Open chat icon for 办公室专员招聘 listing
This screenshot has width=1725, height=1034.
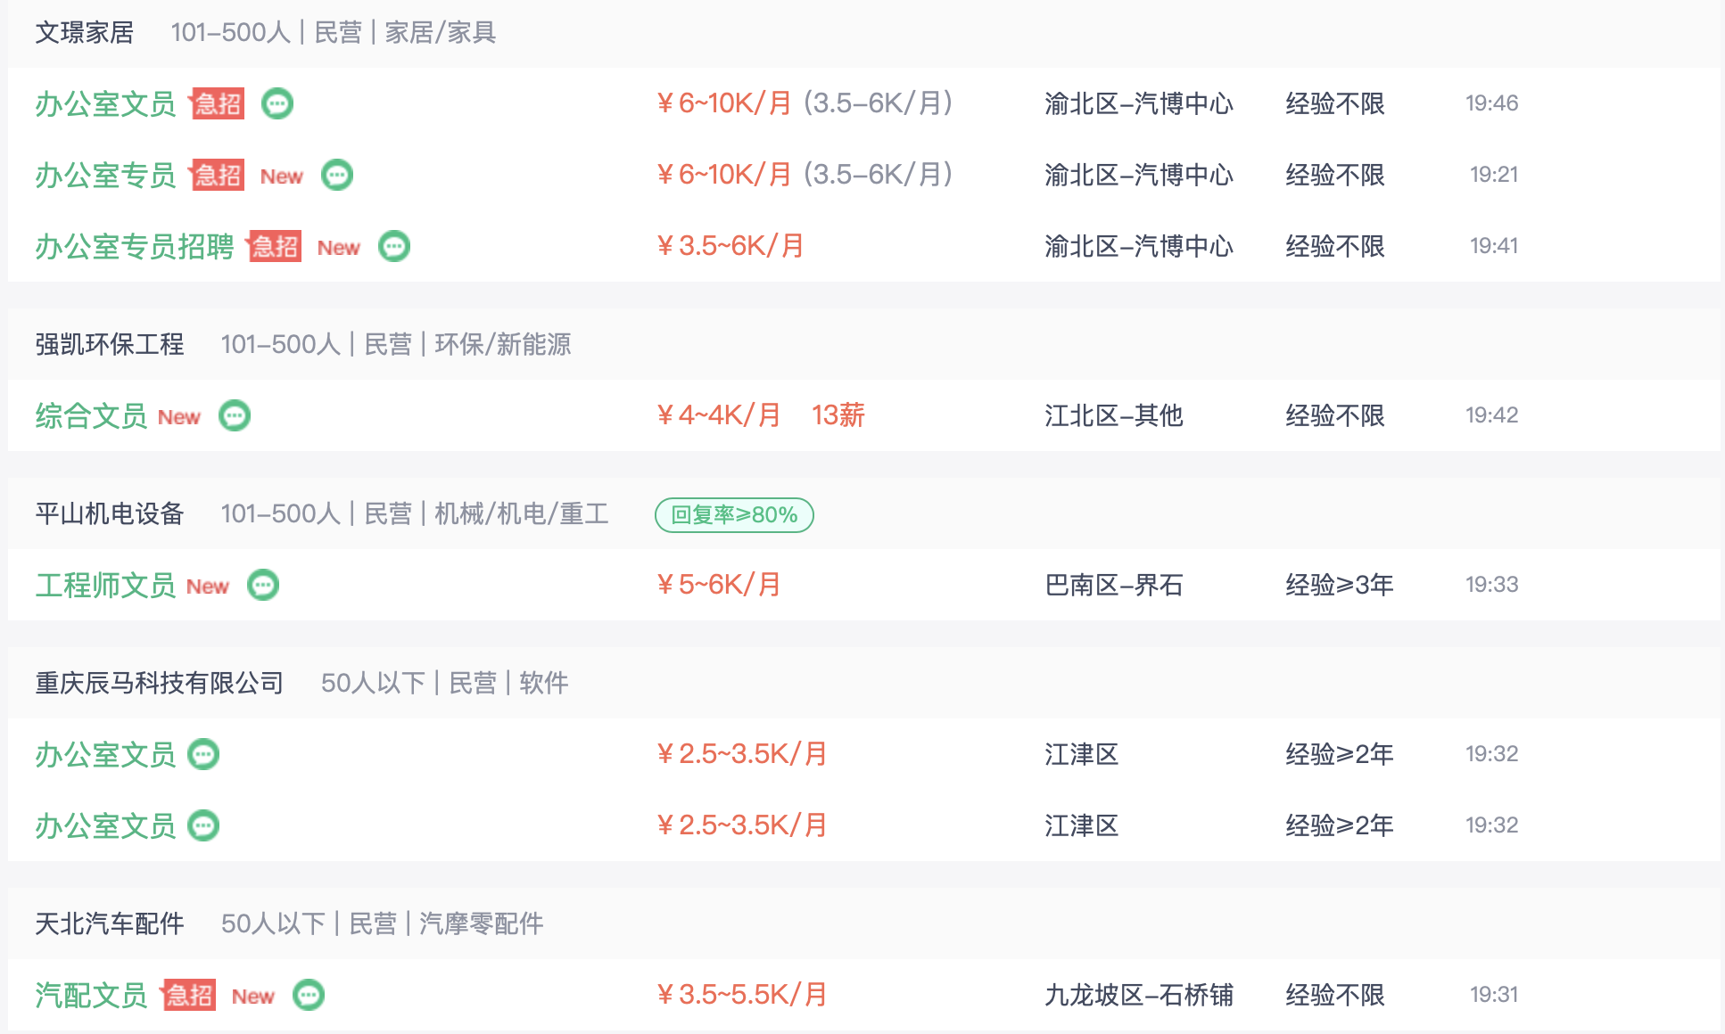point(394,246)
